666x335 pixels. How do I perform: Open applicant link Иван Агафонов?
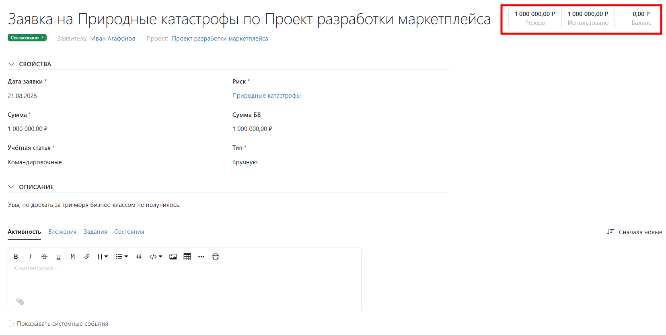tap(113, 39)
